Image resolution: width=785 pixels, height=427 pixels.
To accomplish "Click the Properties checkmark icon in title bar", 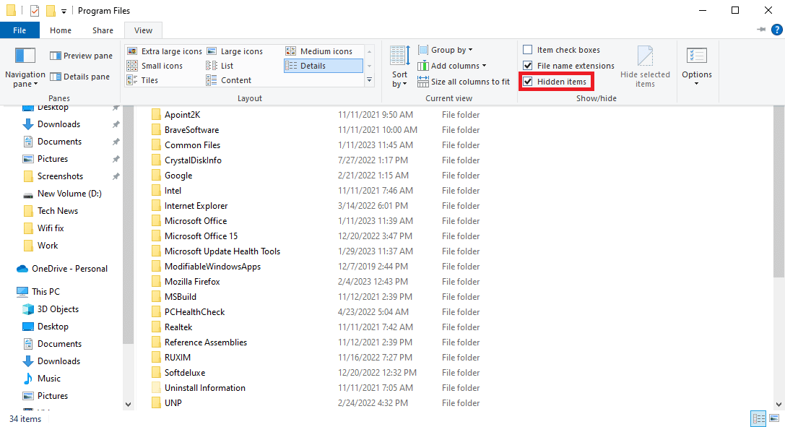I will click(x=35, y=11).
